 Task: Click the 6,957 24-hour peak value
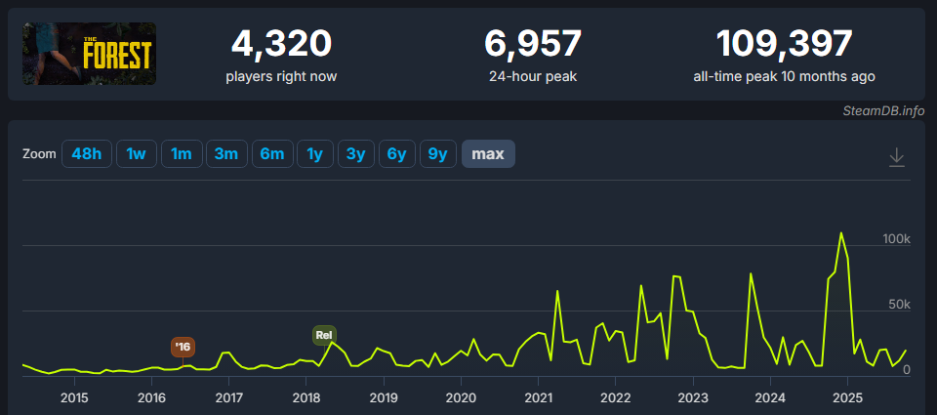tap(533, 43)
